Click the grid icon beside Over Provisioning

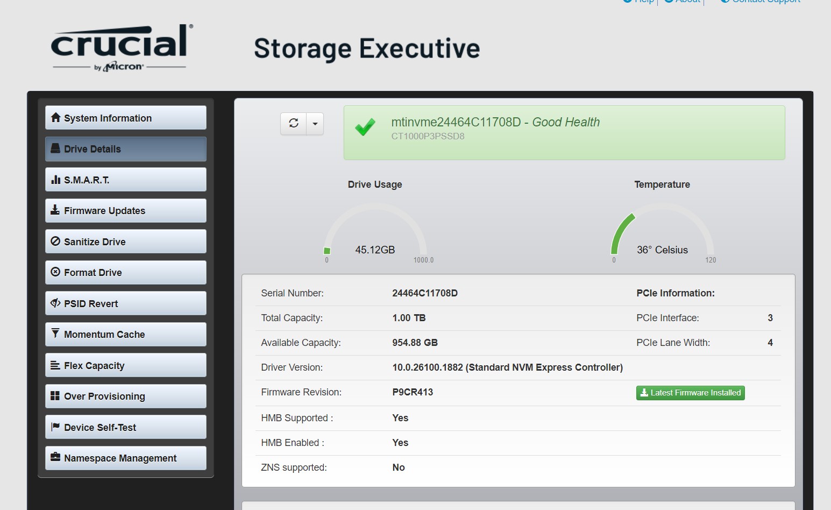coord(55,395)
